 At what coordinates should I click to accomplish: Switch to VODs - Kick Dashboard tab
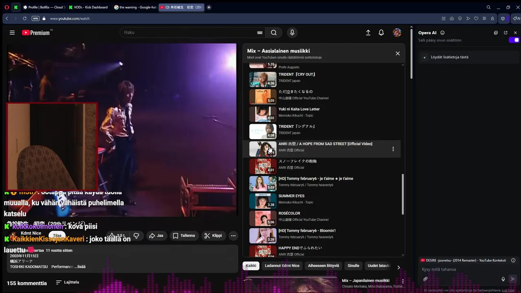tap(88, 7)
